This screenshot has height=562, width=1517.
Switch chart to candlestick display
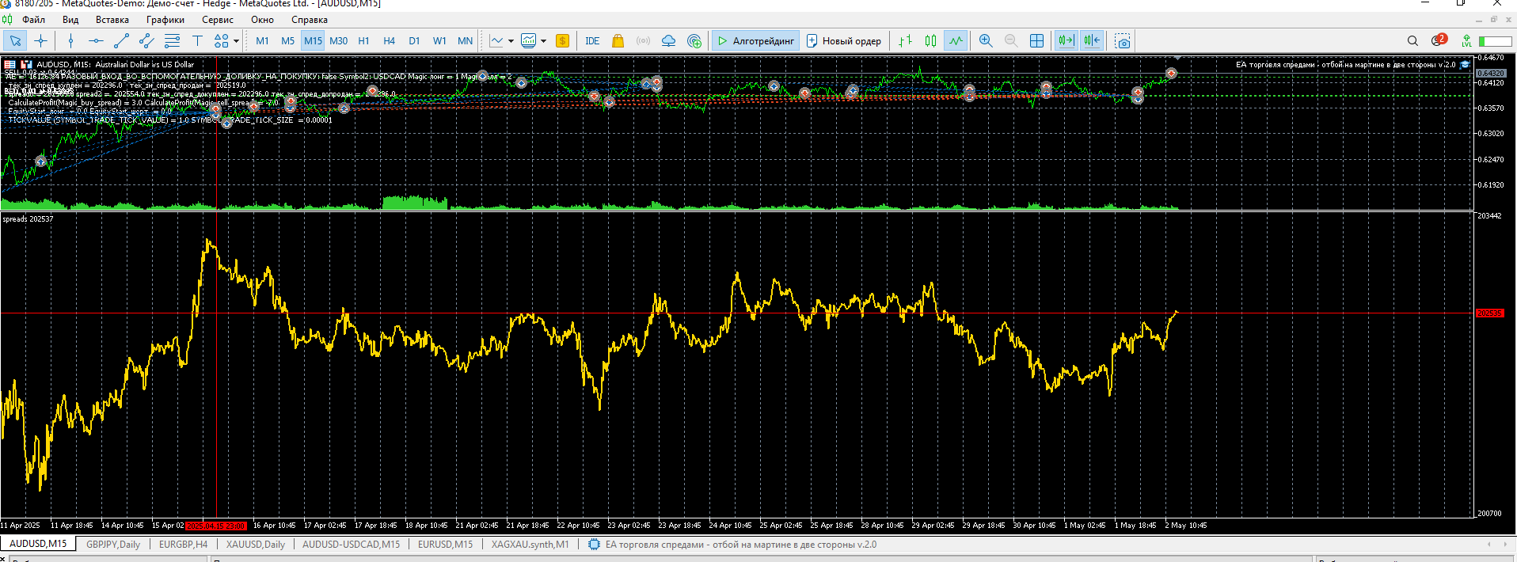tap(931, 41)
